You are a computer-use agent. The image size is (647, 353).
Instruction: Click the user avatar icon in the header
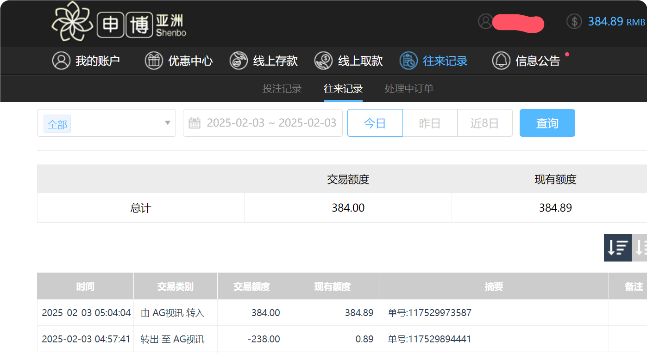point(485,22)
